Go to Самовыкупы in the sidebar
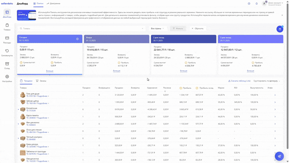289x163 pixels. pyautogui.click(x=7, y=53)
